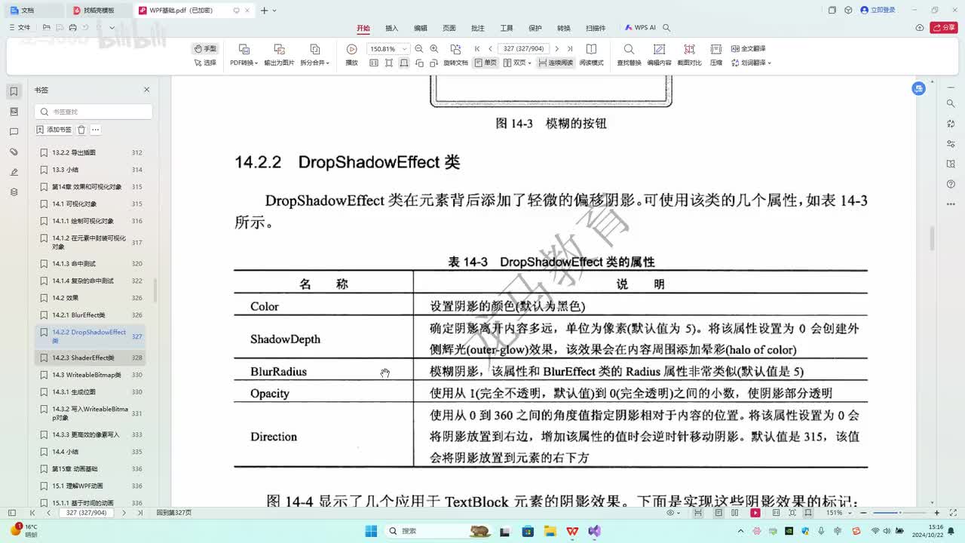
Task: Select bookmark 14.2.1 BlurEffect类
Action: pos(90,315)
